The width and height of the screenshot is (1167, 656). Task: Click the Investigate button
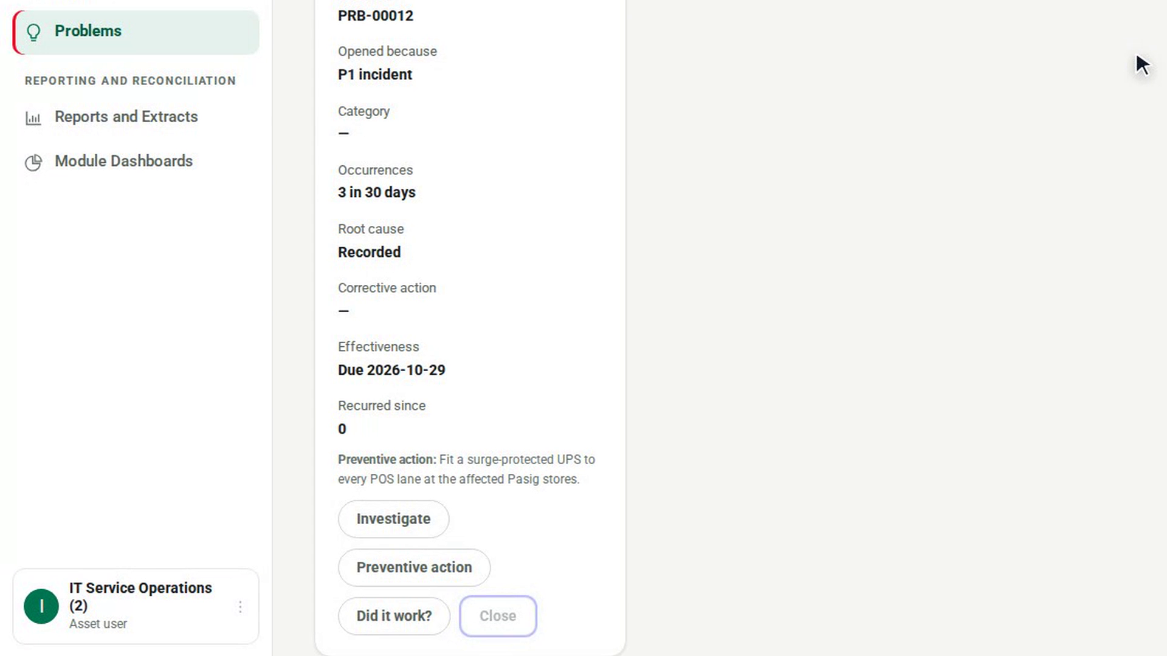[x=393, y=519]
